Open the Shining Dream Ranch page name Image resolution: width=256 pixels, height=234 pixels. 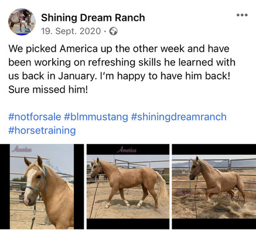pyautogui.click(x=93, y=18)
